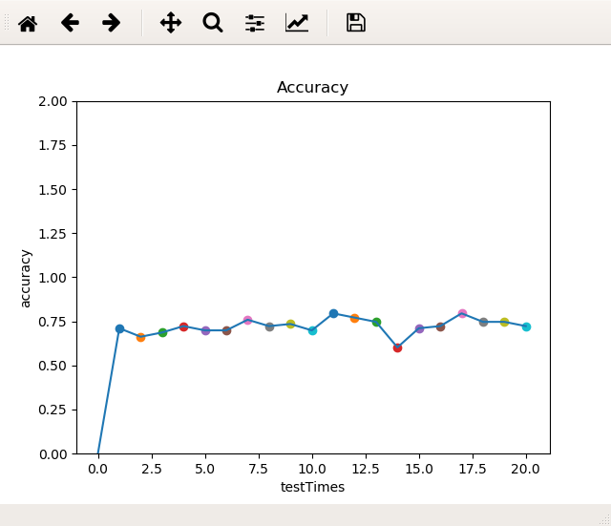Click the y-axis tick label '1.75'
Viewport: 611px width, 526px height.
(53, 146)
